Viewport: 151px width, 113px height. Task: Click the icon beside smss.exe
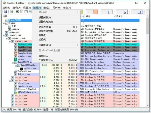pyautogui.click(x=10, y=29)
